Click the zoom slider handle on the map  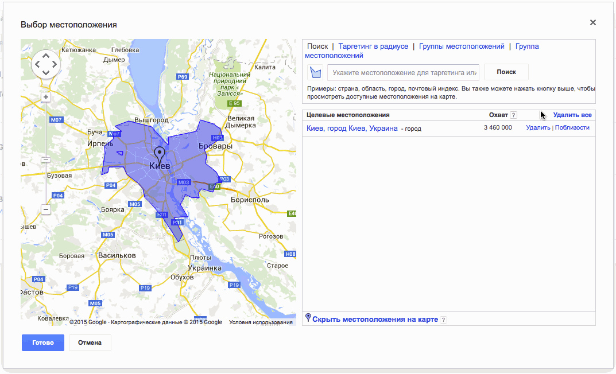pos(46,159)
